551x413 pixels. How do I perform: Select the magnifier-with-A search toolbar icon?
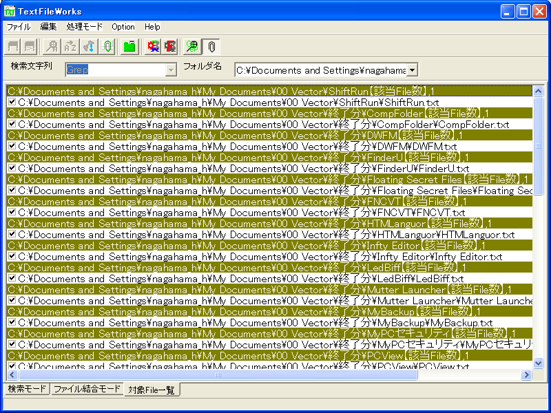click(x=52, y=47)
